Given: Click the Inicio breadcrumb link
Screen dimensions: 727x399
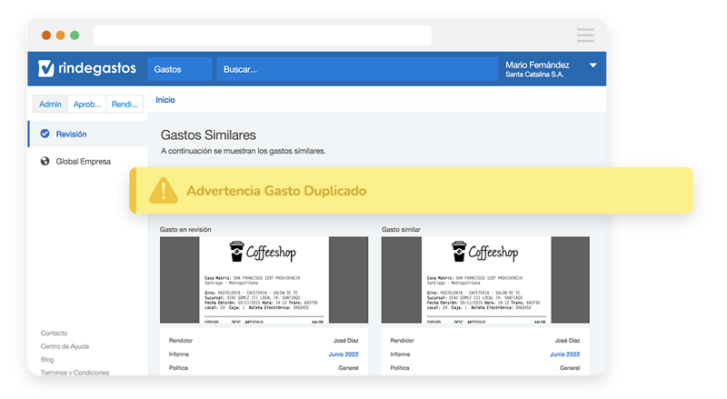Looking at the screenshot, I should (165, 100).
